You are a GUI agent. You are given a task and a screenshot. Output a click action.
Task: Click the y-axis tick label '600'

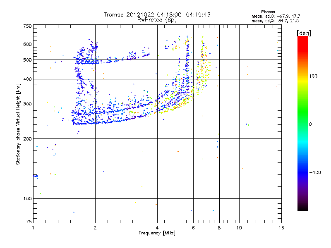click(27, 44)
